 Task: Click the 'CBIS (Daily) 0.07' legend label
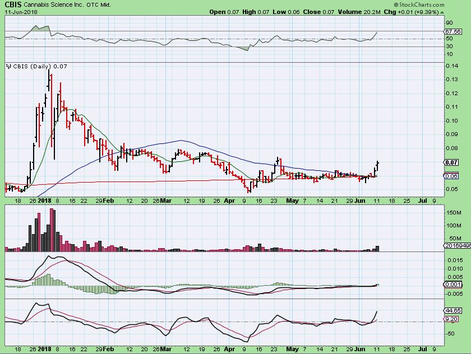[x=40, y=66]
